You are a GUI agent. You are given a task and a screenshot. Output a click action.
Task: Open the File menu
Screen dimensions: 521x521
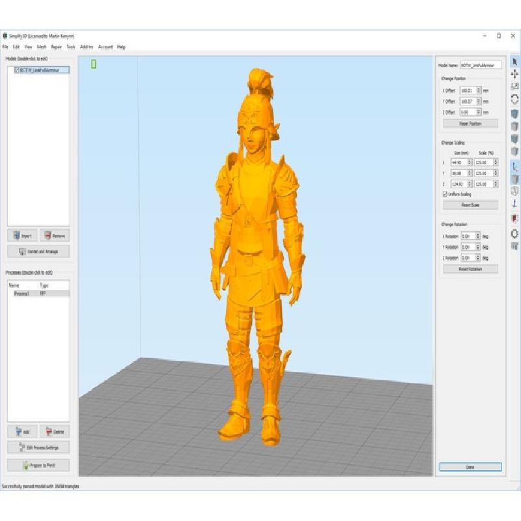(5, 47)
